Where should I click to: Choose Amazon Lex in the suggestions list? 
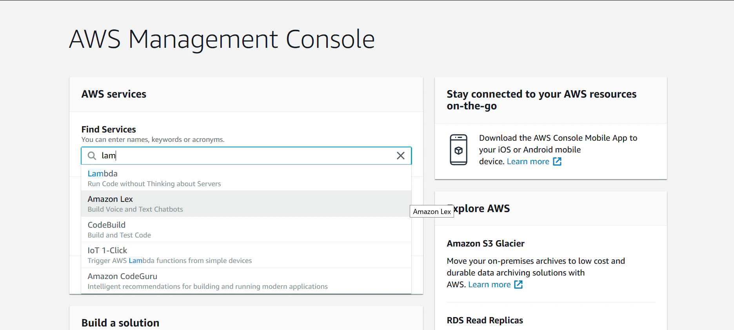[110, 199]
